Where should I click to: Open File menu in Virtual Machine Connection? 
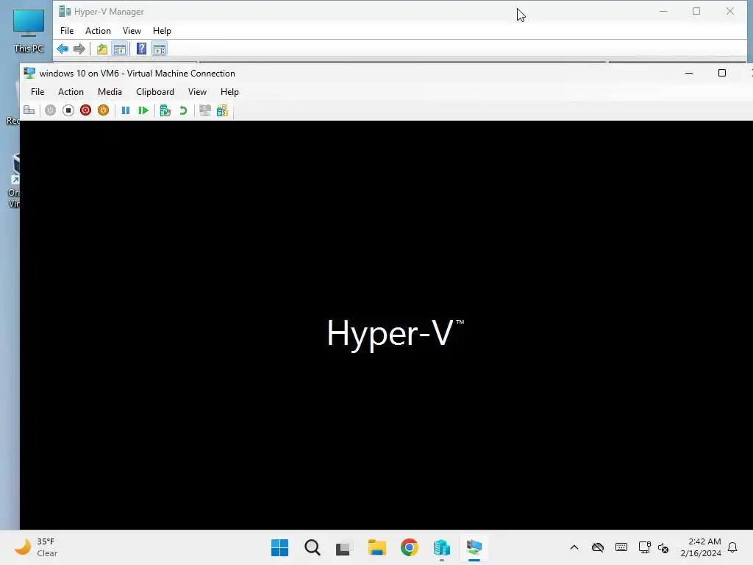tap(38, 92)
